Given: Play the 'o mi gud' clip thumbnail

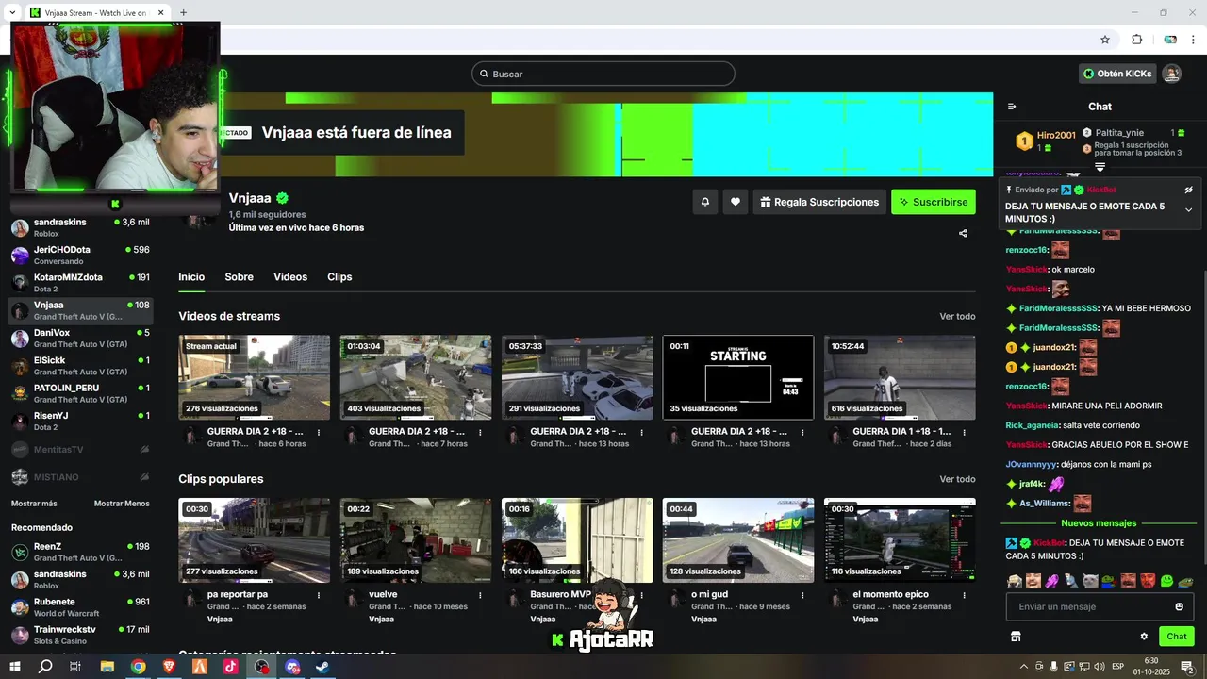Looking at the screenshot, I should tap(738, 540).
